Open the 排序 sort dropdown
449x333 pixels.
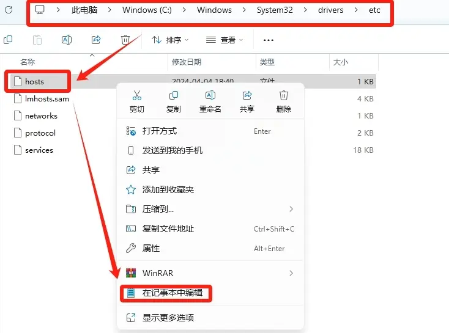tap(170, 40)
